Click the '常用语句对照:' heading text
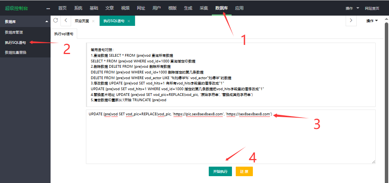389x183 pixels. (102, 50)
